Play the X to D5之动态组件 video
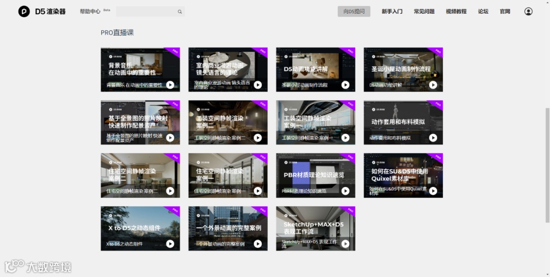The height and width of the screenshot is (277, 550). [x=170, y=244]
